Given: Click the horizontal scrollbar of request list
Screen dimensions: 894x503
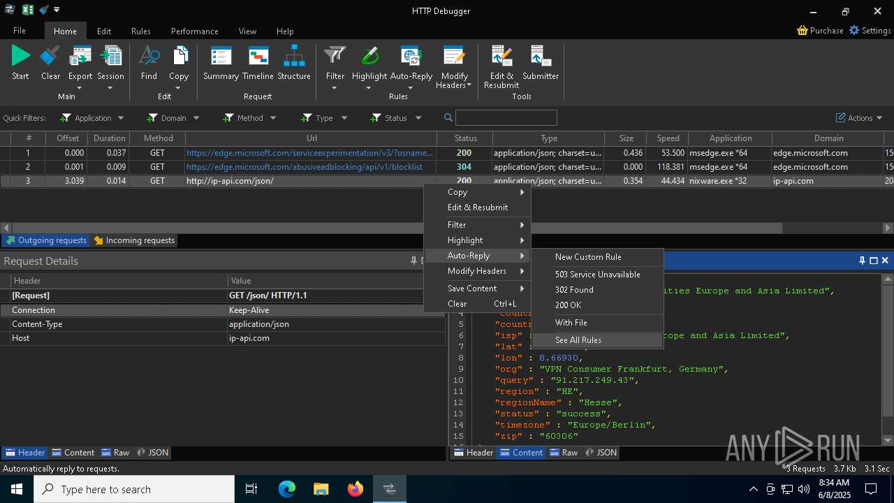Looking at the screenshot, I should [397, 228].
